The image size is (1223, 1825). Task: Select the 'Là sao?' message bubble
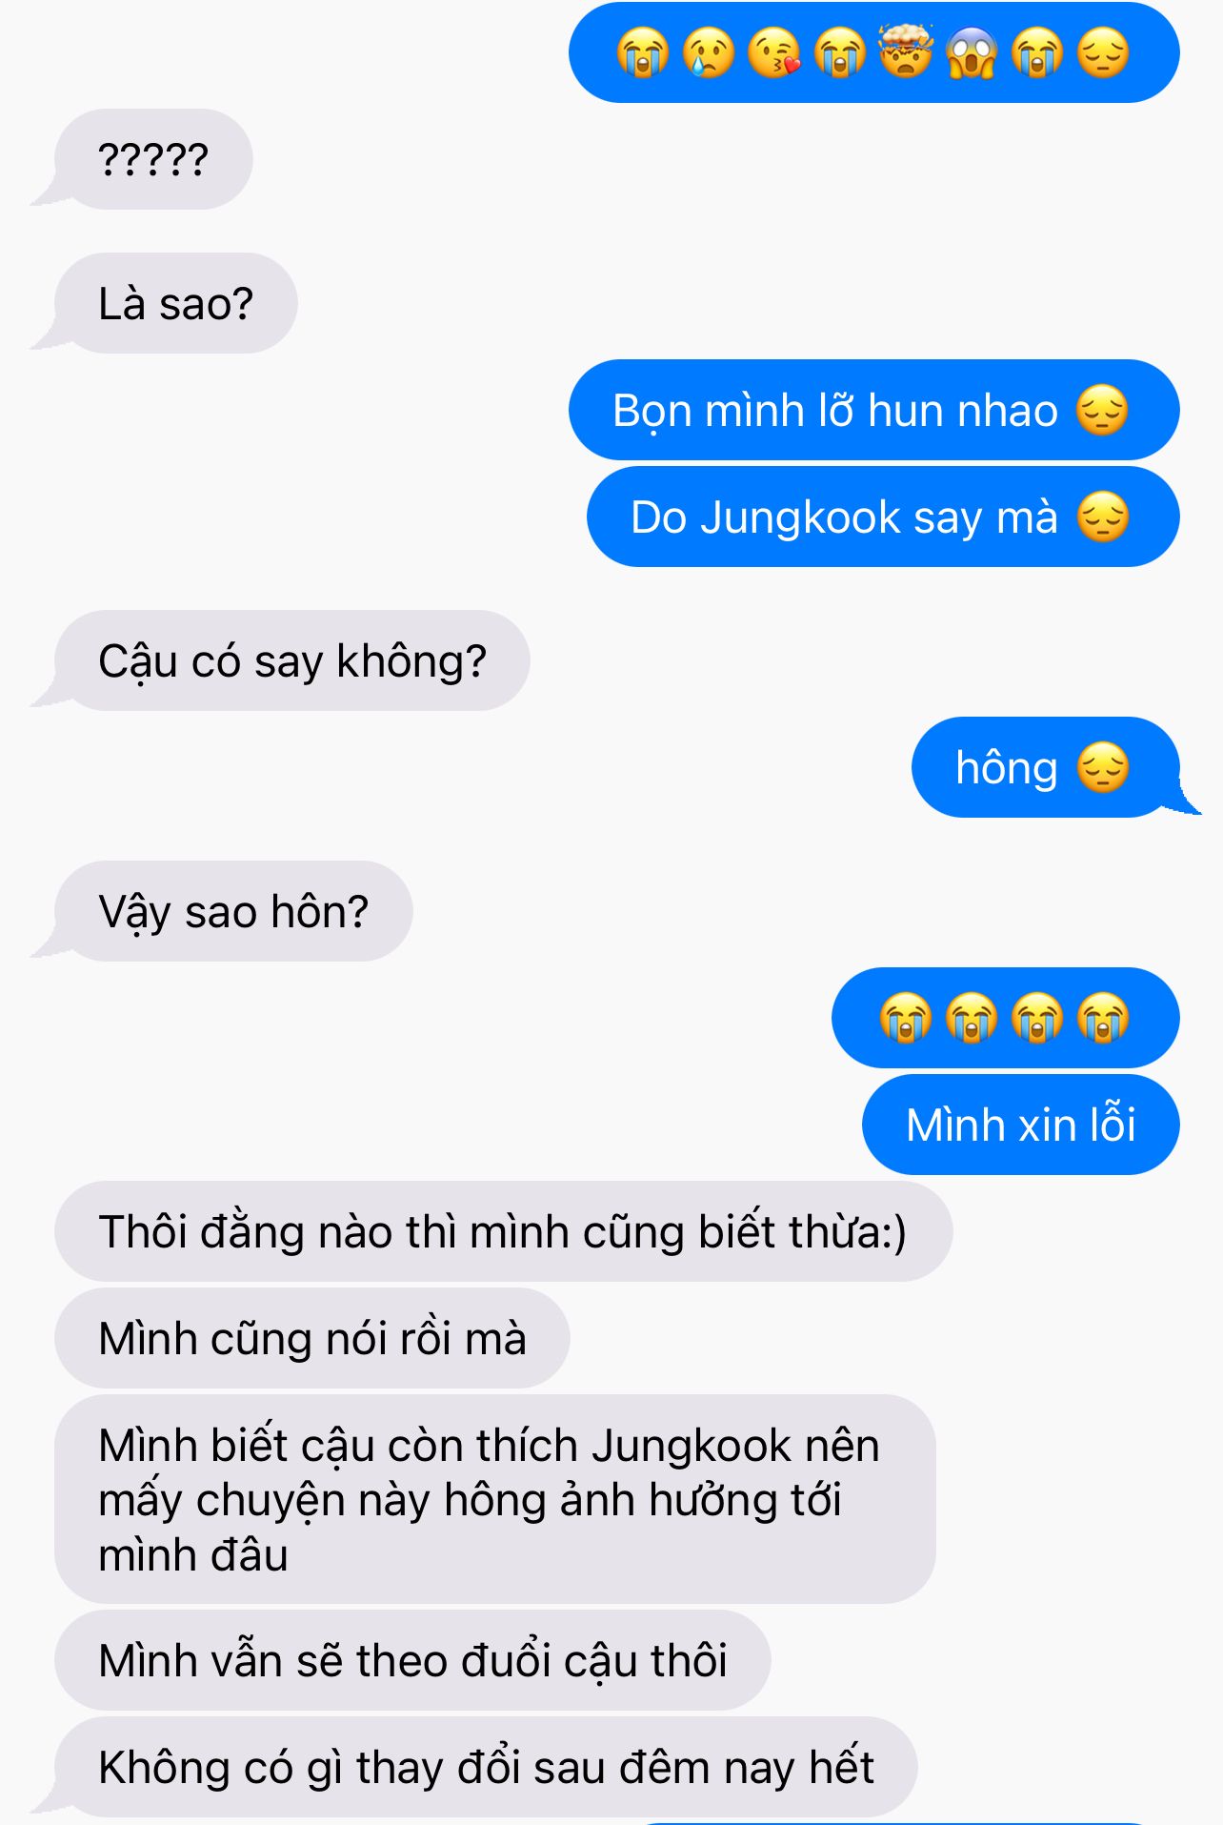(x=176, y=304)
